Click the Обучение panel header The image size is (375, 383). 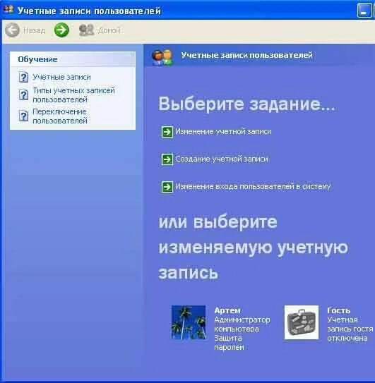pos(73,59)
